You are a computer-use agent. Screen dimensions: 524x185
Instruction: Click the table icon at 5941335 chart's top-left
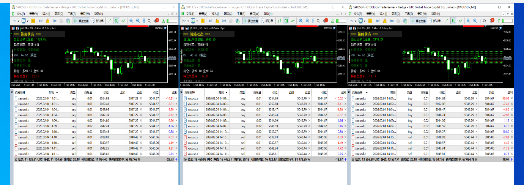point(183,28)
